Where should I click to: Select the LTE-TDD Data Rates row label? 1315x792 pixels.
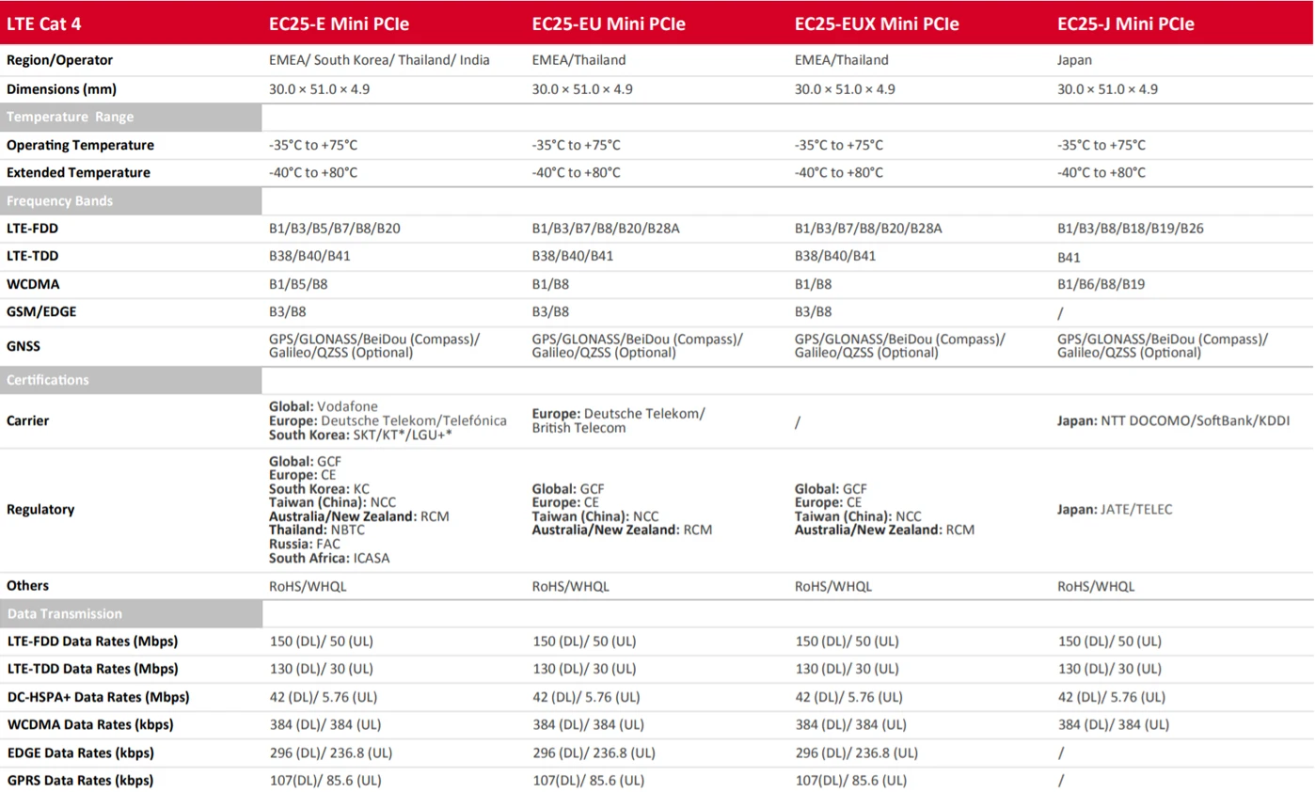pos(92,669)
